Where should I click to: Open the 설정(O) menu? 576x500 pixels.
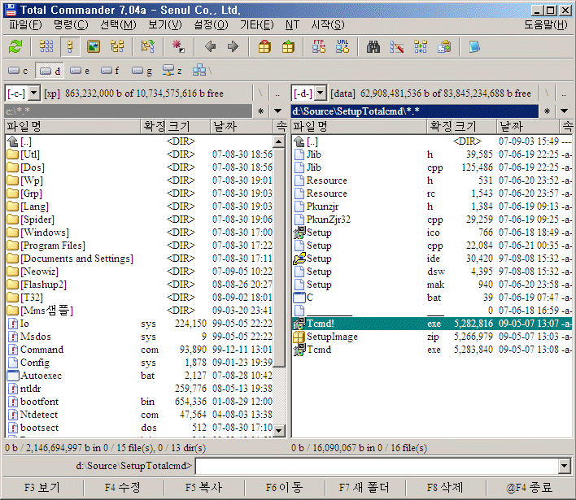[212, 25]
